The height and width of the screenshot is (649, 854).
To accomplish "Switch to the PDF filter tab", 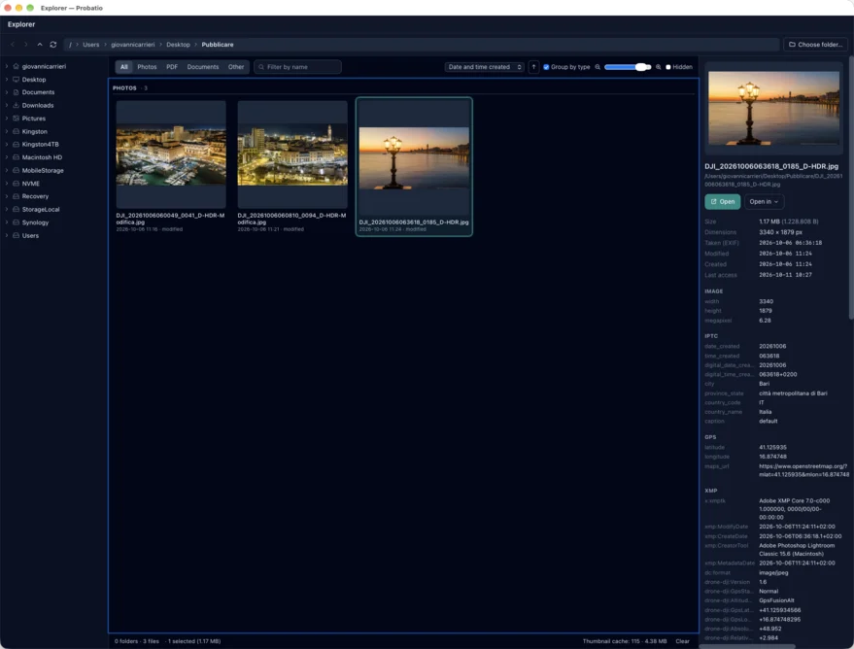I will (172, 67).
